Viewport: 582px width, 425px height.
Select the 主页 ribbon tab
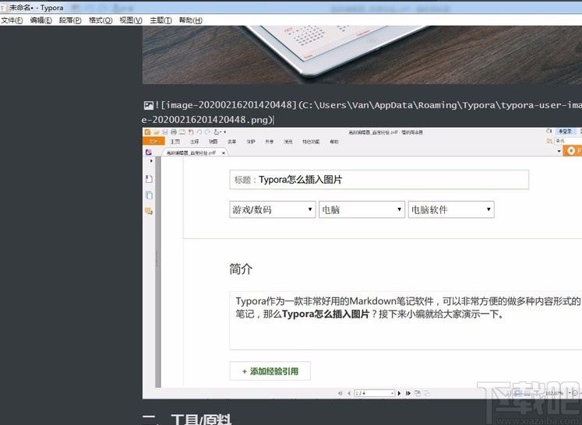(175, 142)
